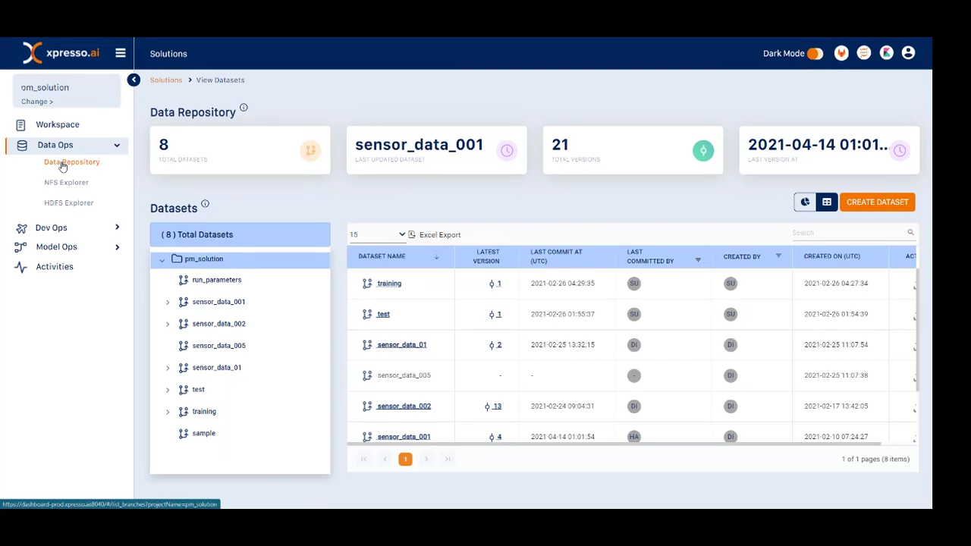Open the page size dropdown showing 15

[377, 234]
